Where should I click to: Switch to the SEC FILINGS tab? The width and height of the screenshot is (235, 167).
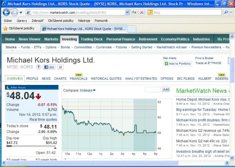pyautogui.click(x=186, y=79)
